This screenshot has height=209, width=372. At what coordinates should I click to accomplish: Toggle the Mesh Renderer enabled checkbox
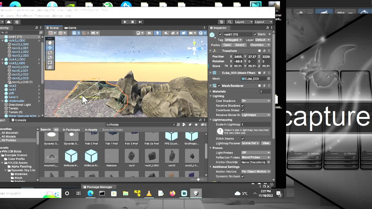click(219, 86)
